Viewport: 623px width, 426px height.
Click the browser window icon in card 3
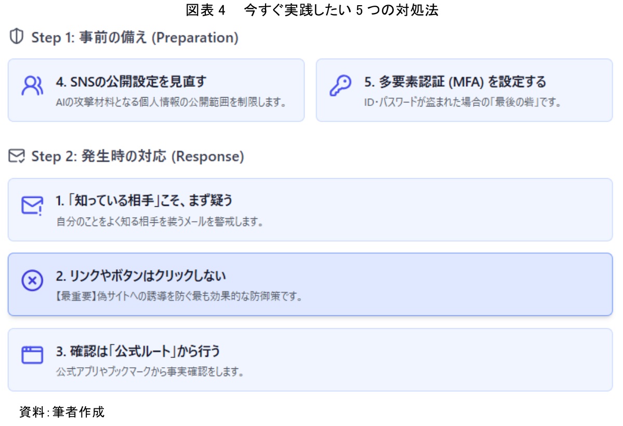(x=32, y=355)
